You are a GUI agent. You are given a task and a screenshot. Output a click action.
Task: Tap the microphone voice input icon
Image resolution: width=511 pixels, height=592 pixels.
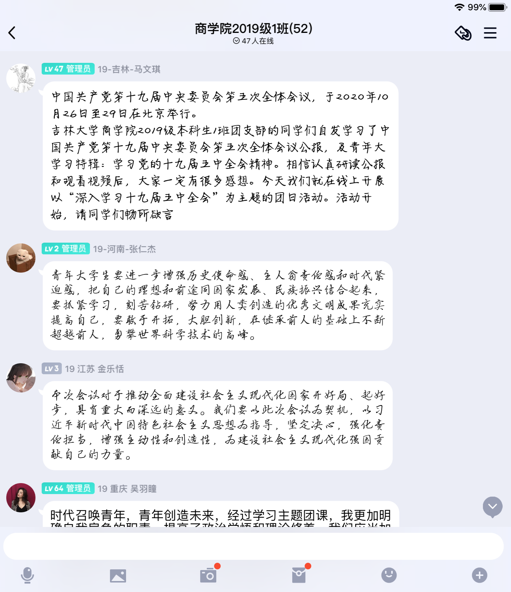click(x=27, y=575)
